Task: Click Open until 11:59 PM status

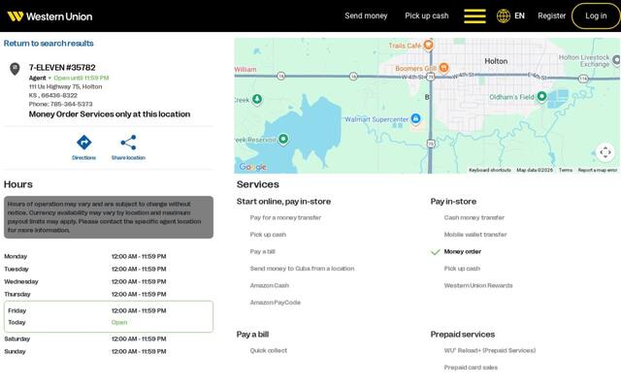Action: 82,78
